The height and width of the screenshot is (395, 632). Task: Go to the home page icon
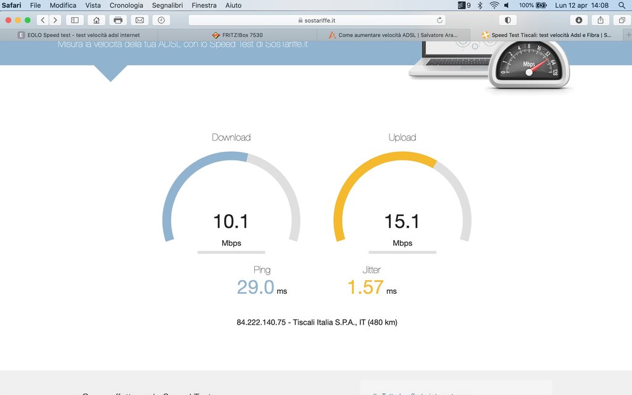point(96,20)
